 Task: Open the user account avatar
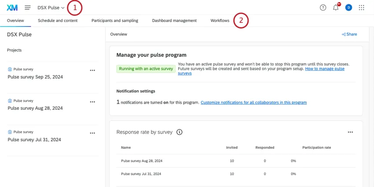pyautogui.click(x=348, y=7)
